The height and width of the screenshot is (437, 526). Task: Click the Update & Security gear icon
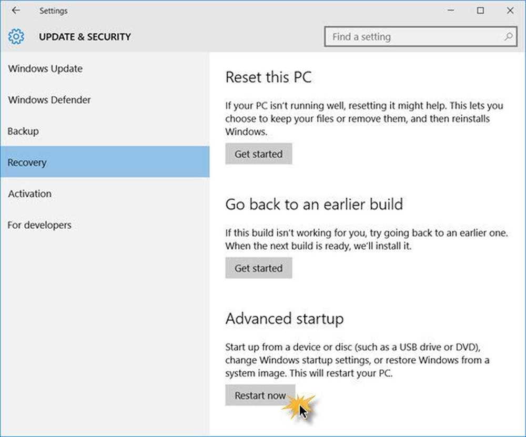tap(16, 37)
